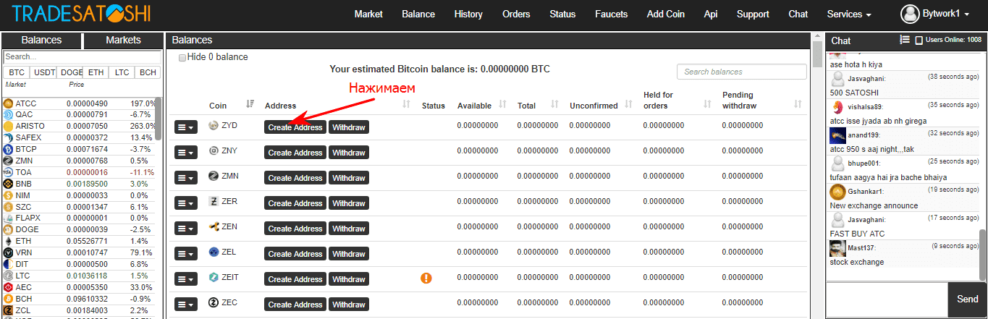Select the USDT market filter tab
This screenshot has width=988, height=319.
point(45,72)
